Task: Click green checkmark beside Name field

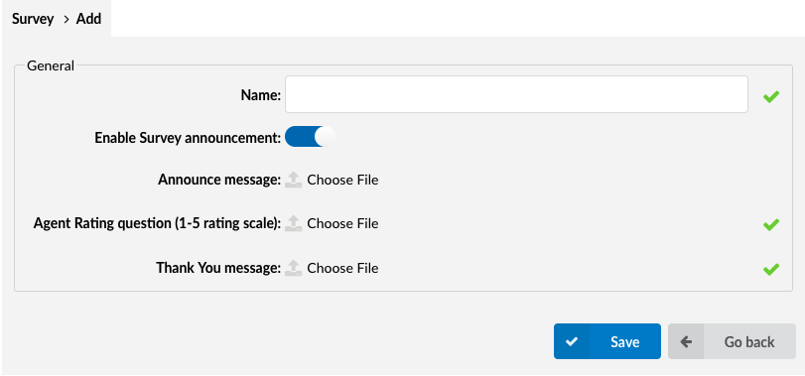Action: (771, 96)
